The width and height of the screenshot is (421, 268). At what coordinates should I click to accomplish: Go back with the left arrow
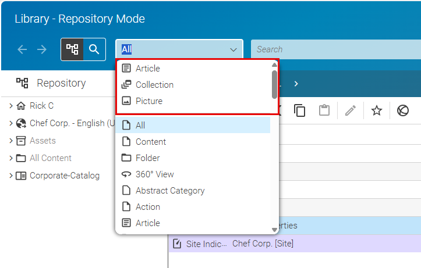22,49
